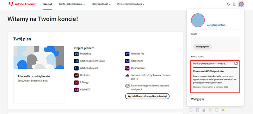
Task: Click the Photoshop Ps icon
Action: (x=76, y=54)
